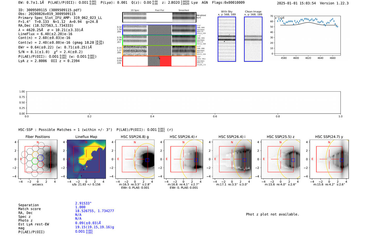Screen dimensions: 367x250
Task: Select the HSC SSP(25.5) z cutout
Action: (280, 159)
